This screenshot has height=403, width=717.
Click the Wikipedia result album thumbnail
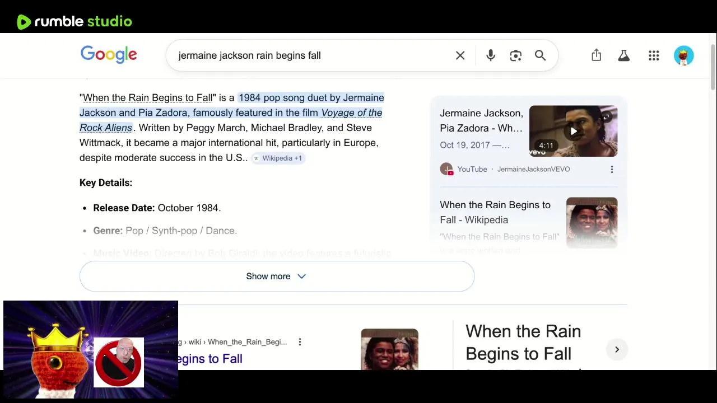pyautogui.click(x=592, y=222)
